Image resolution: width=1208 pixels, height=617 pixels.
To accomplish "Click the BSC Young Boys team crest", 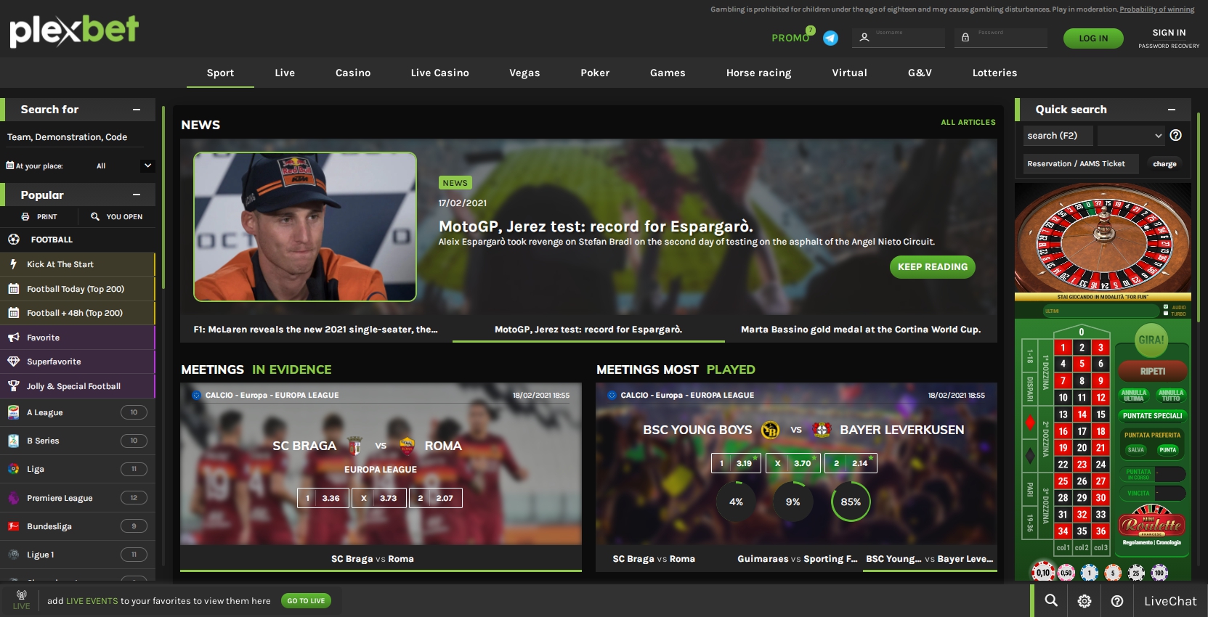I will pyautogui.click(x=770, y=430).
